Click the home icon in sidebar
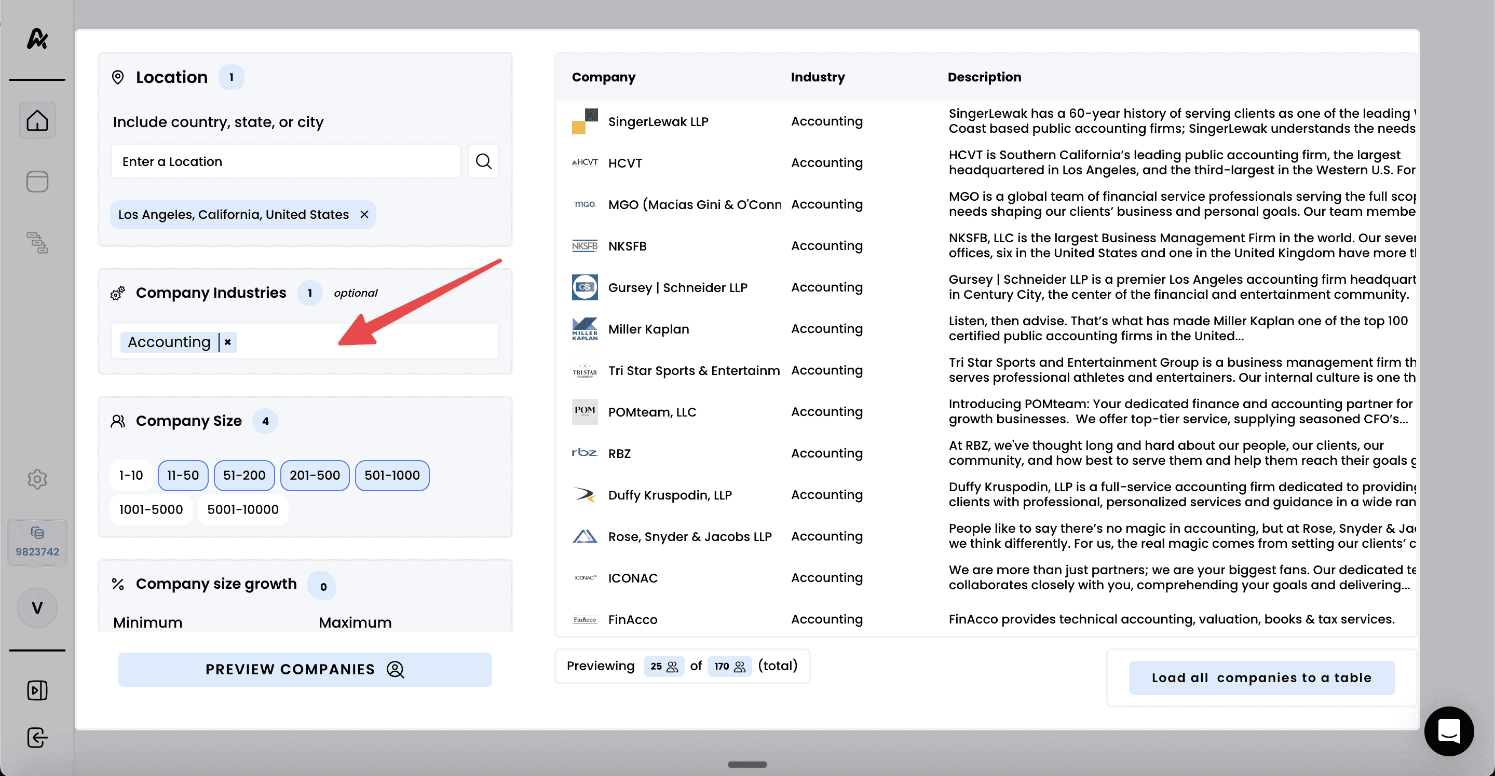This screenshot has height=776, width=1495. 37,121
